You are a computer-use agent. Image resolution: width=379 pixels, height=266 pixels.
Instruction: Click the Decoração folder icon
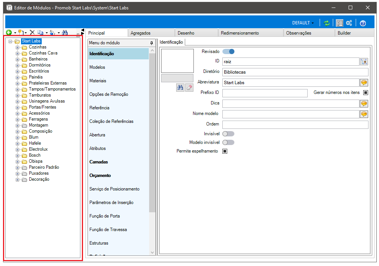tap(24, 180)
